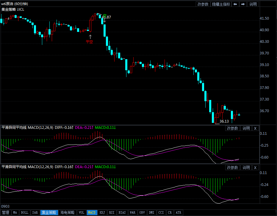Click the 平空 signal arrow on chart
Image resolution: width=277 pixels, height=216 pixels.
click(90, 37)
